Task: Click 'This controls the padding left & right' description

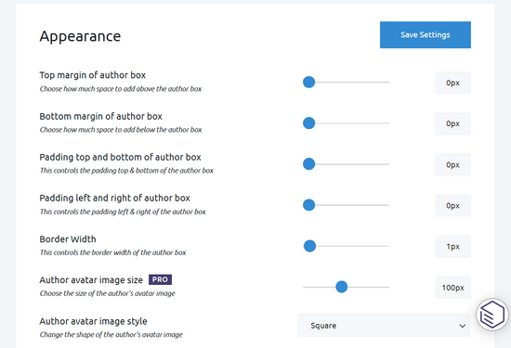Action: pos(123,212)
